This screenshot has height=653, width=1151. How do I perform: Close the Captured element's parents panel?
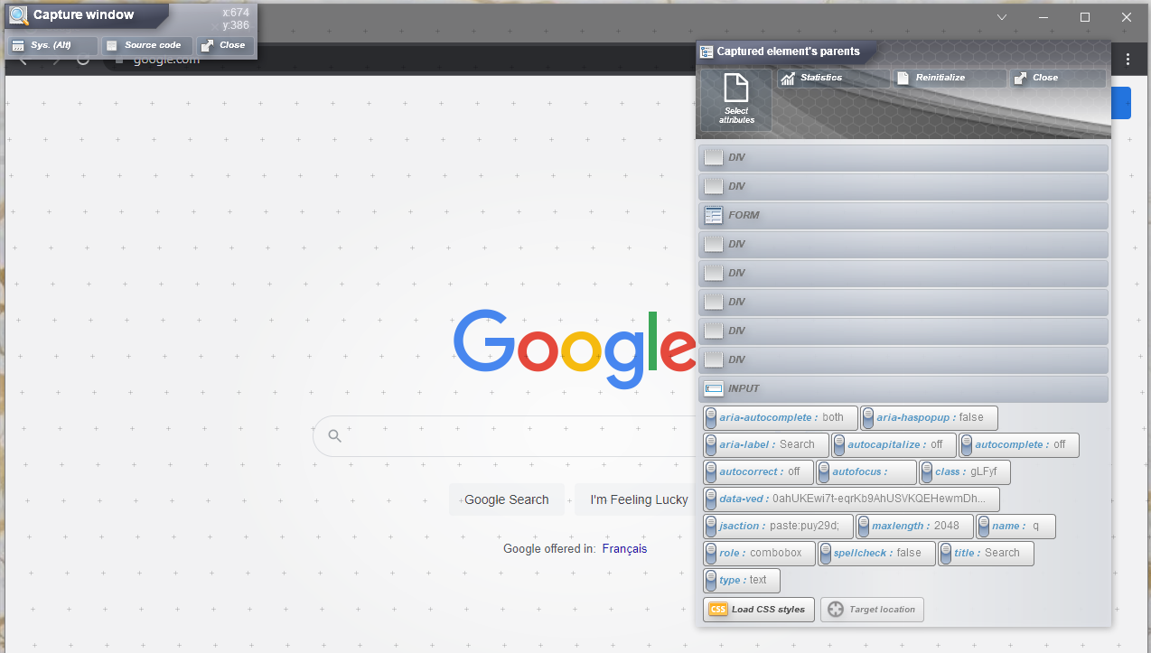[x=1058, y=78]
